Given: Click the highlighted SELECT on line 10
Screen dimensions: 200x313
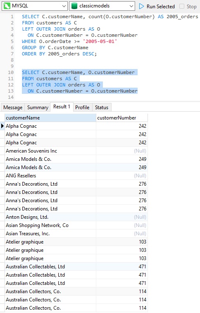Looking at the screenshot, I should tap(31, 72).
